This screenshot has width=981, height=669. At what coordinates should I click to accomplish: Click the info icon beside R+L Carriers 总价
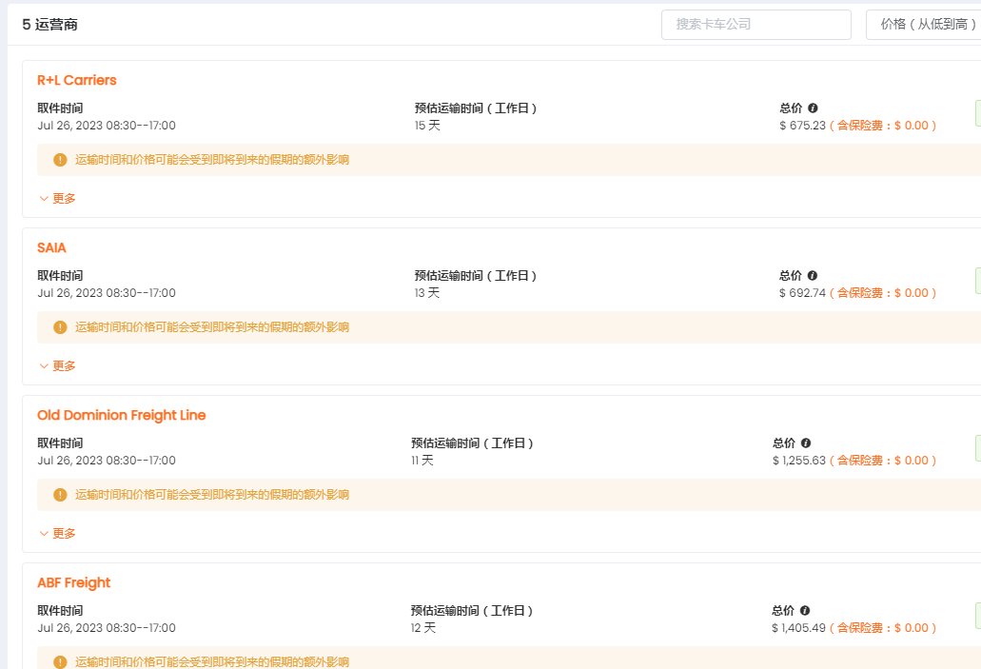pyautogui.click(x=813, y=108)
